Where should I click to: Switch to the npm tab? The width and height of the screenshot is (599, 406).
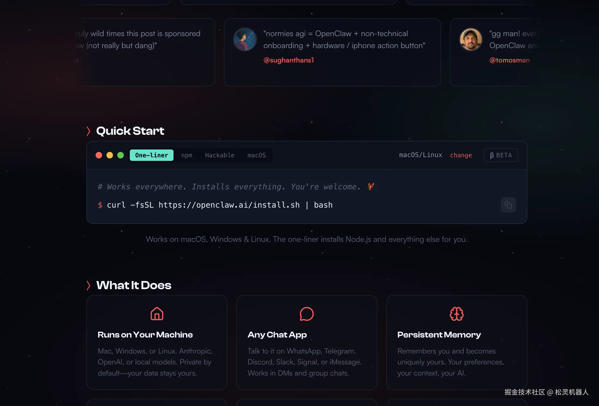187,155
